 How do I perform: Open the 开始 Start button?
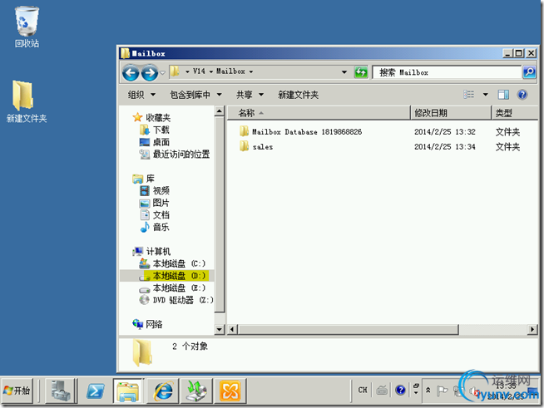[x=17, y=391]
